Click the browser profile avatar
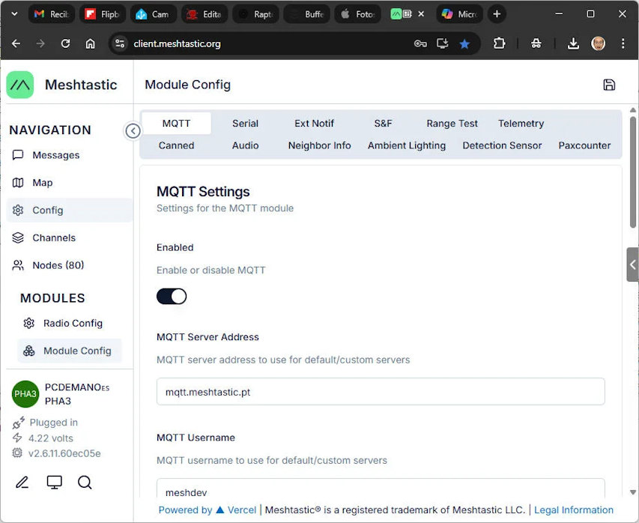This screenshot has width=639, height=523. click(598, 43)
